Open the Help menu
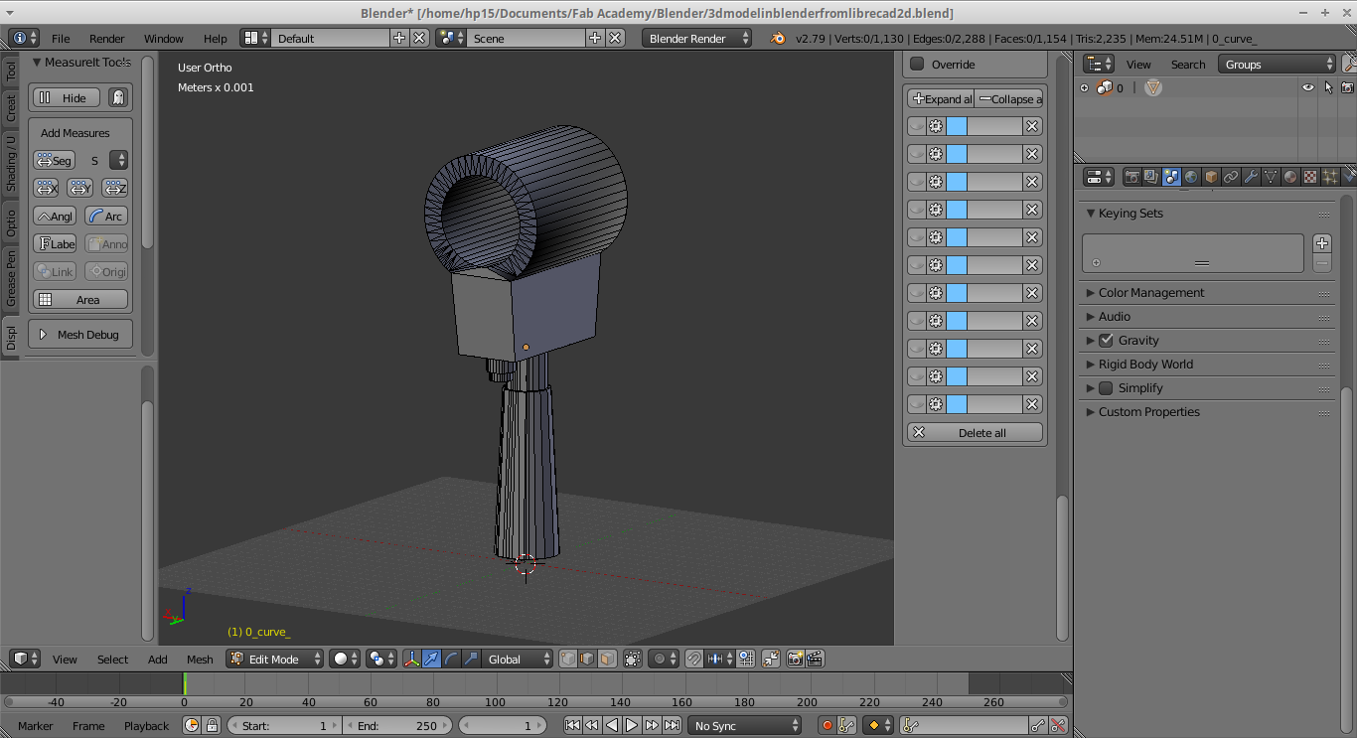Image resolution: width=1357 pixels, height=738 pixels. point(216,38)
